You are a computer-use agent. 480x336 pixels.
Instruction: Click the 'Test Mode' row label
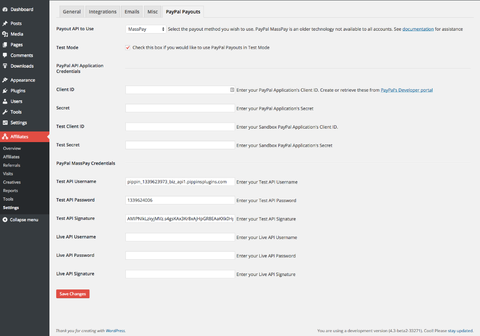(67, 48)
